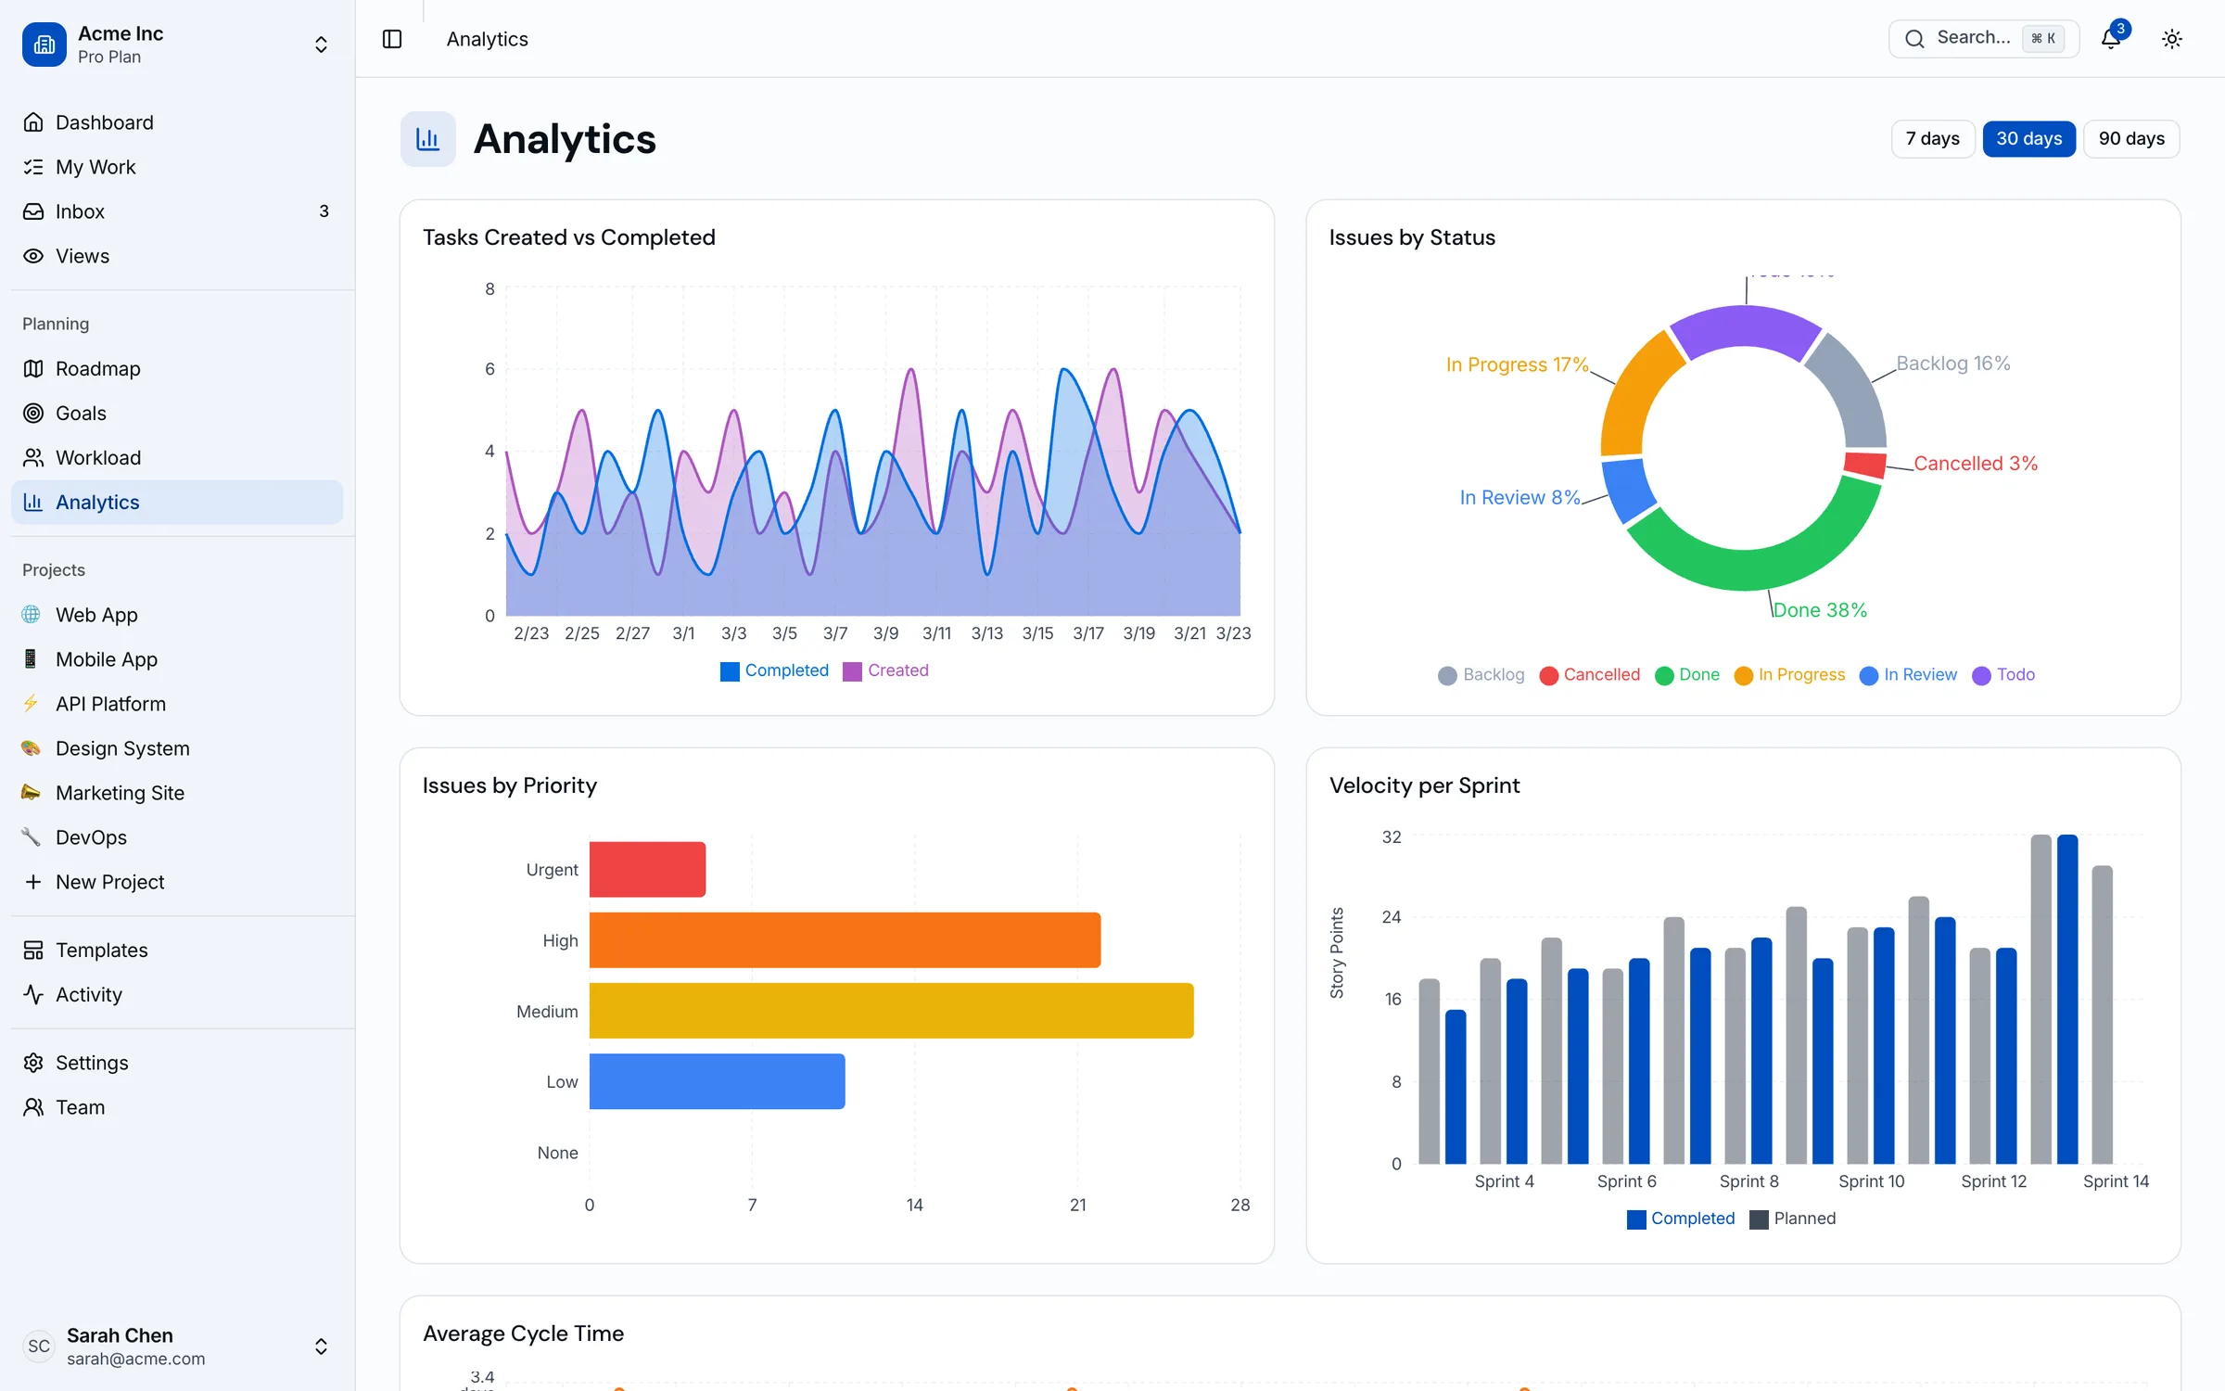Screen dimensions: 2225x1391
Task: Open Templates
Action: point(177,951)
